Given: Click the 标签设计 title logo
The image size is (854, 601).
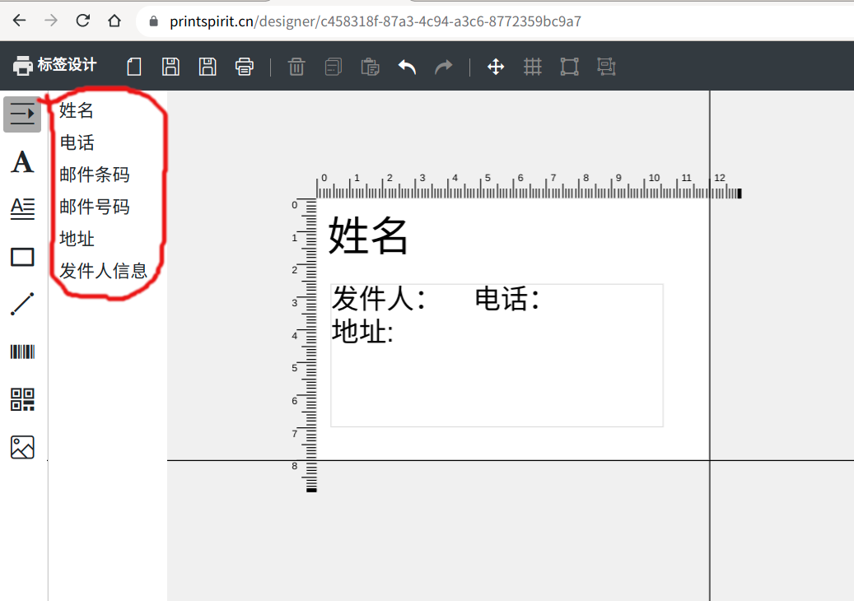Looking at the screenshot, I should [x=55, y=65].
